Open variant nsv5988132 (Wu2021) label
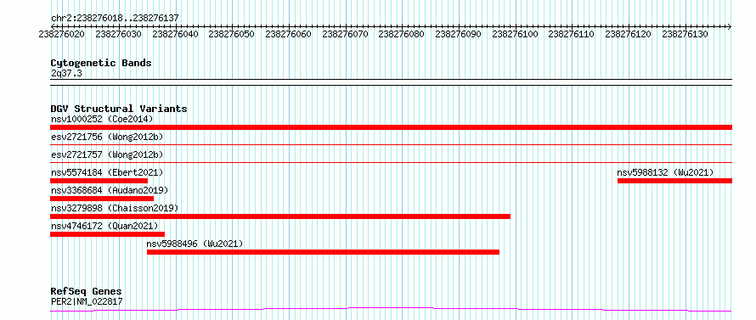This screenshot has height=320, width=756. 665,172
